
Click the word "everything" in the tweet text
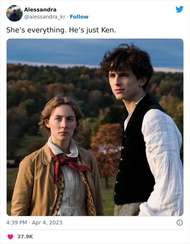[x=46, y=30]
